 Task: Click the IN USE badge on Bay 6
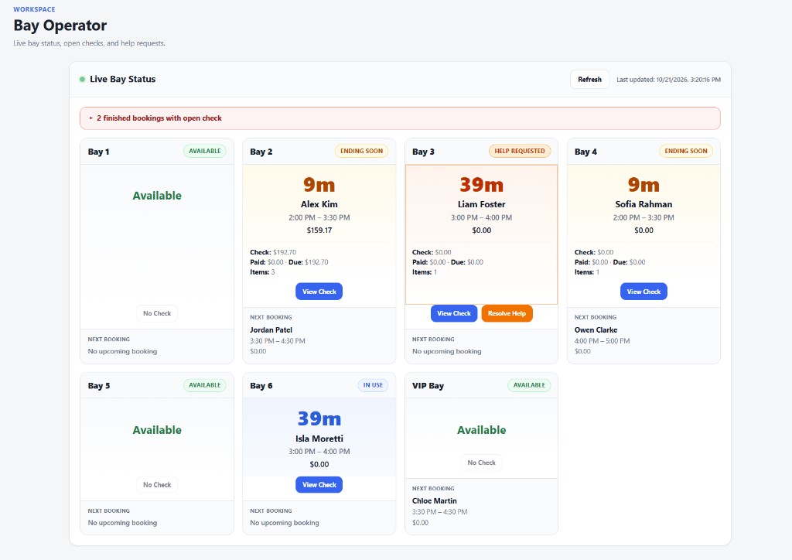(x=373, y=385)
